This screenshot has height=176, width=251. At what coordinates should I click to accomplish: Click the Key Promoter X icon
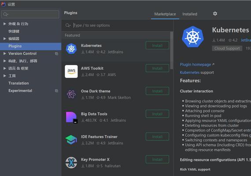(71, 163)
